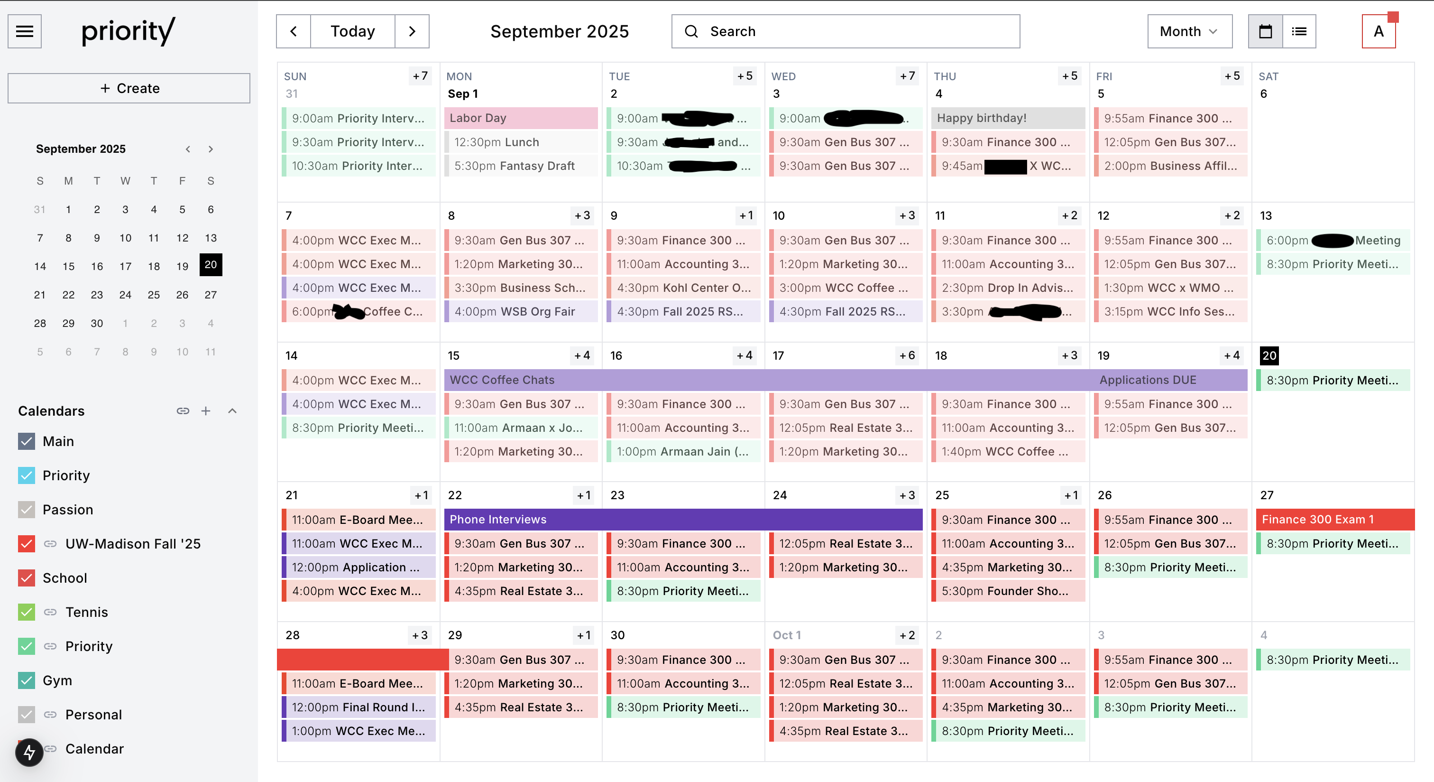
Task: Select September 24 in the mini calendar
Action: click(125, 295)
